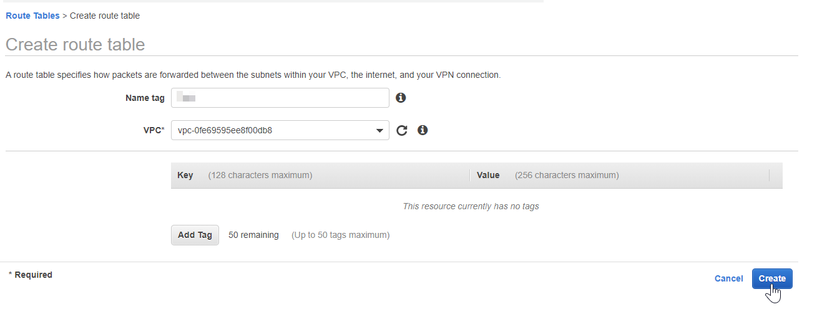Click the Cancel link
822x317 pixels.
pyautogui.click(x=728, y=278)
